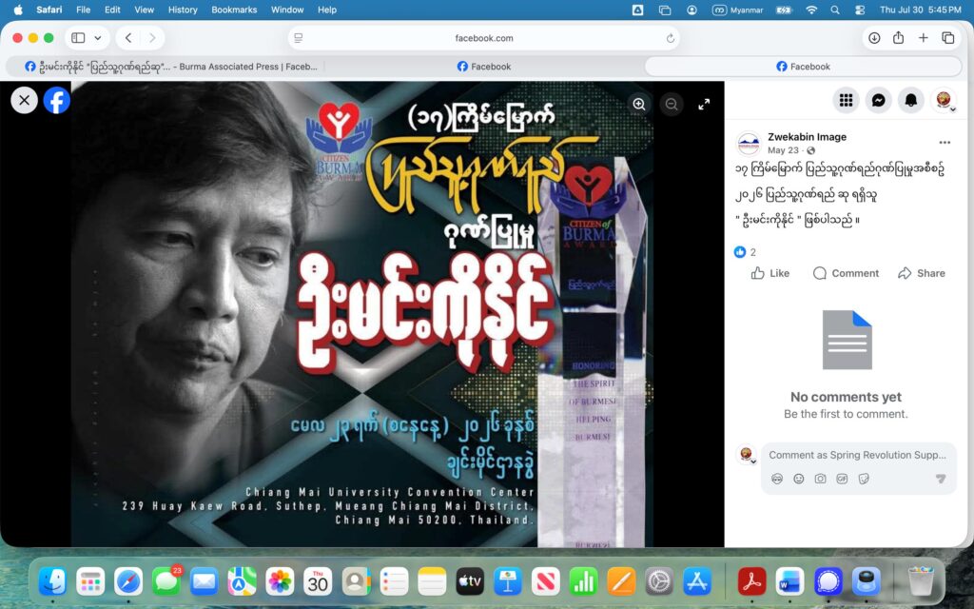Zoom out of the photo
The height and width of the screenshot is (609, 974).
pyautogui.click(x=672, y=105)
